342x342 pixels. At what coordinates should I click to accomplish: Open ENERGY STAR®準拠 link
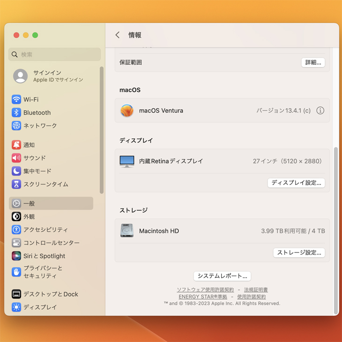click(203, 297)
